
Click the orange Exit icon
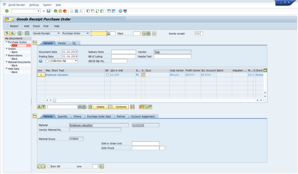pos(60,11)
